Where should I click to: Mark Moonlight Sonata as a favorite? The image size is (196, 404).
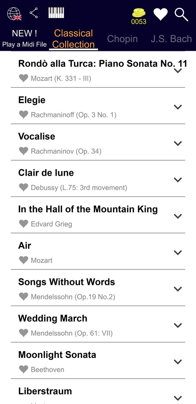click(x=24, y=369)
